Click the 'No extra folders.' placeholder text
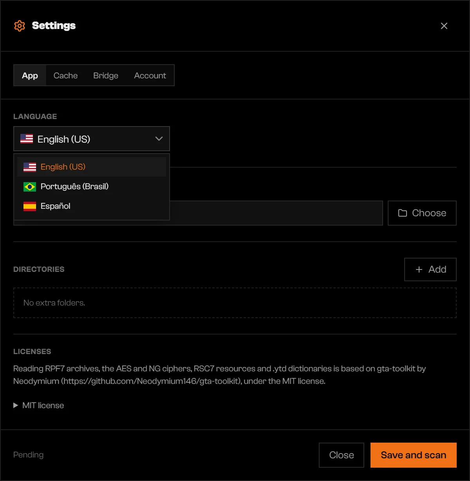This screenshot has height=481, width=470. pyautogui.click(x=54, y=303)
